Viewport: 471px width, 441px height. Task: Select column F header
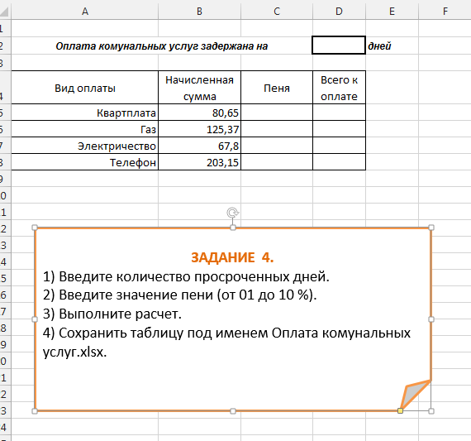(x=445, y=12)
